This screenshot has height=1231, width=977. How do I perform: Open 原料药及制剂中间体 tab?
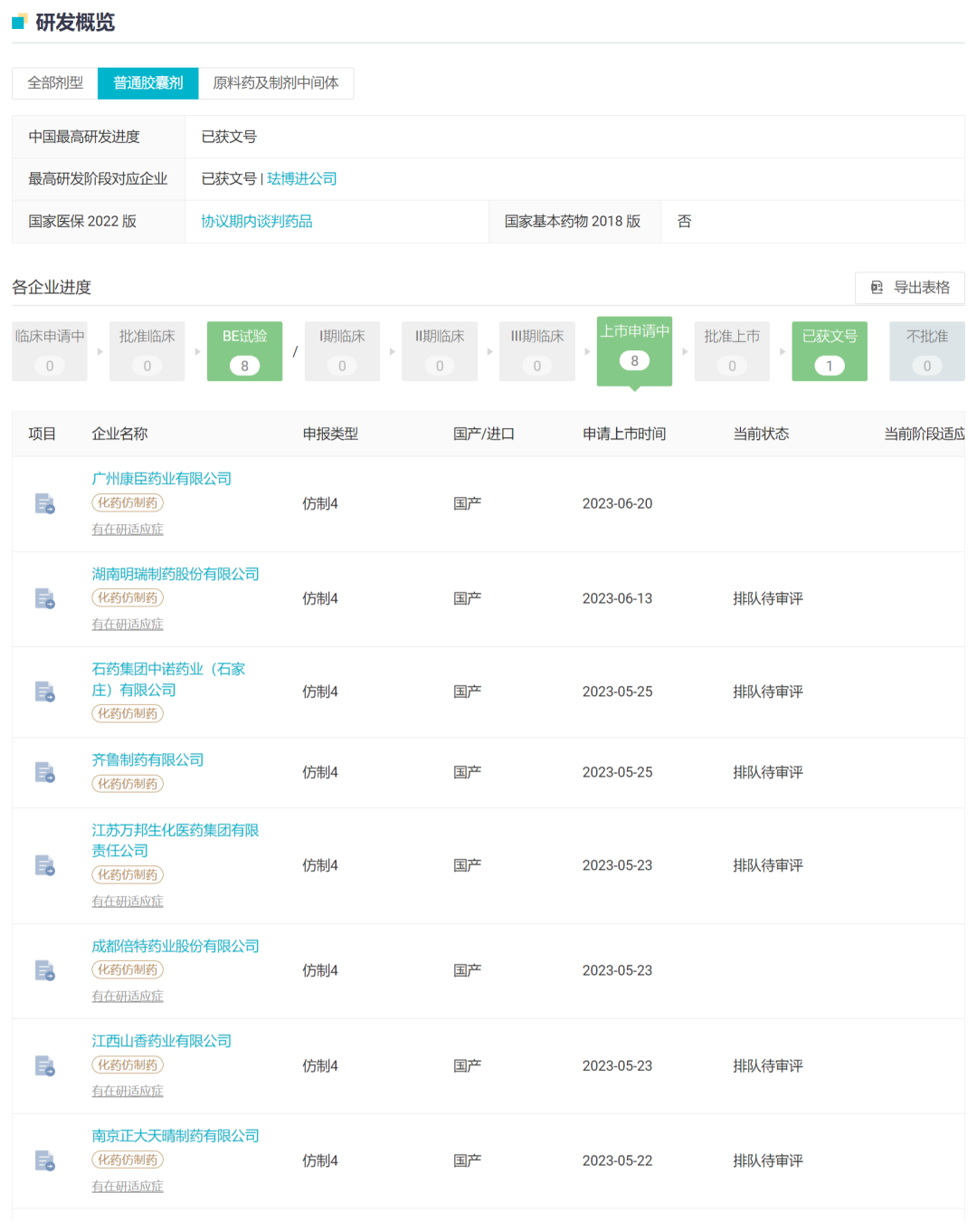point(276,82)
